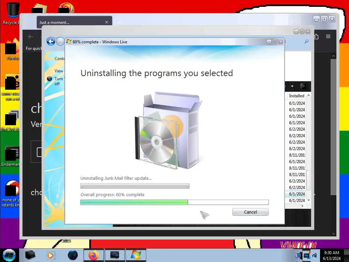Launch Windows Media Player from taskbar
The width and height of the screenshot is (349, 262).
click(x=50, y=255)
